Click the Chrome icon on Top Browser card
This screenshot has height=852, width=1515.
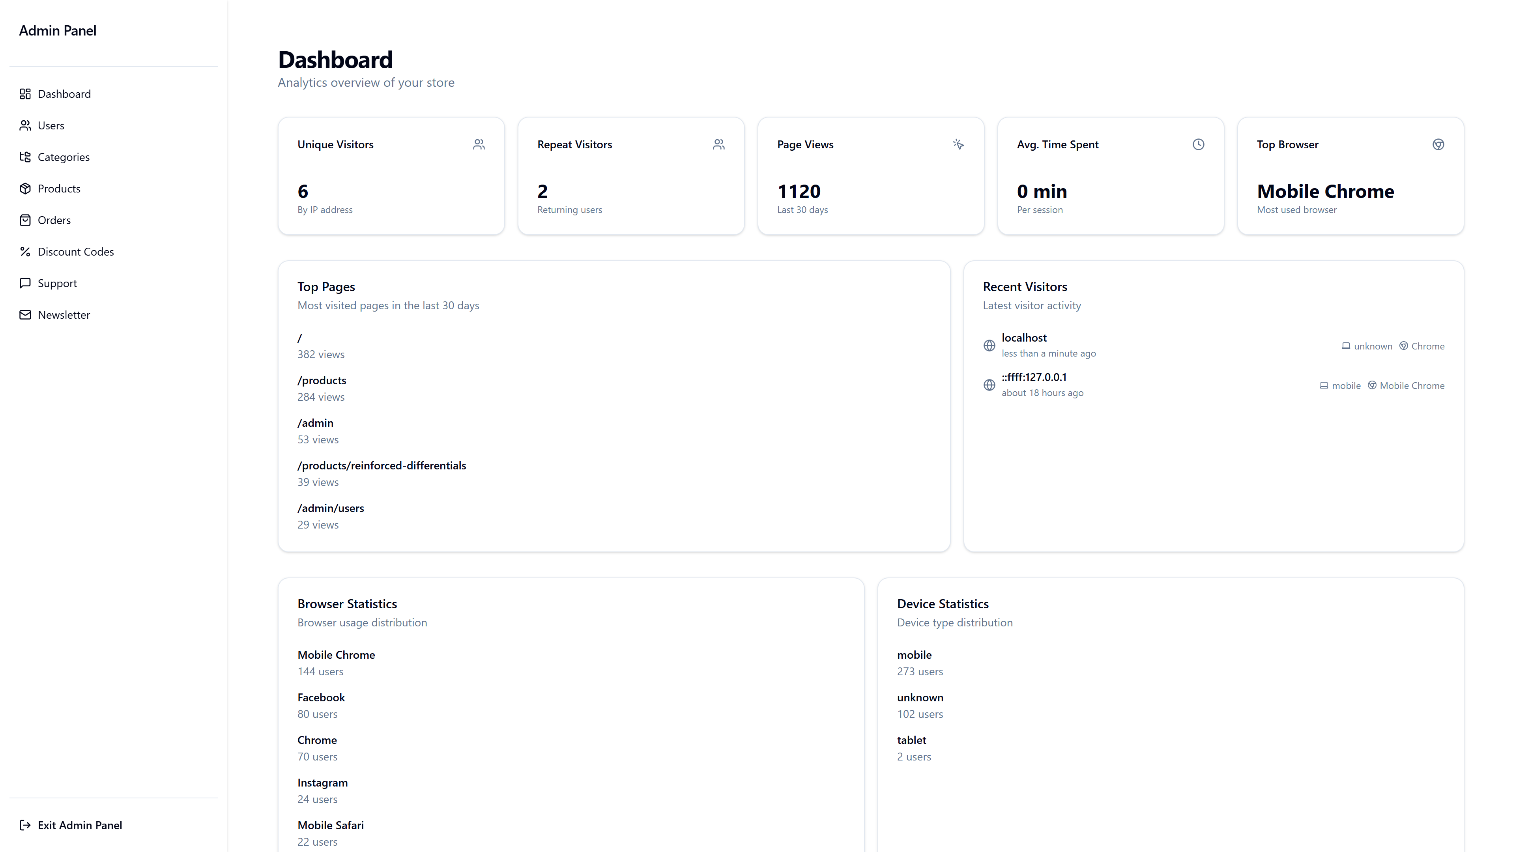[x=1438, y=145]
